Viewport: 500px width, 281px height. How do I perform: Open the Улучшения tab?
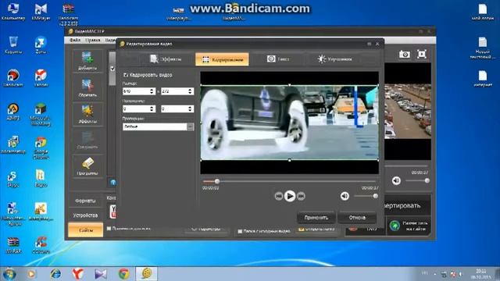coord(334,59)
